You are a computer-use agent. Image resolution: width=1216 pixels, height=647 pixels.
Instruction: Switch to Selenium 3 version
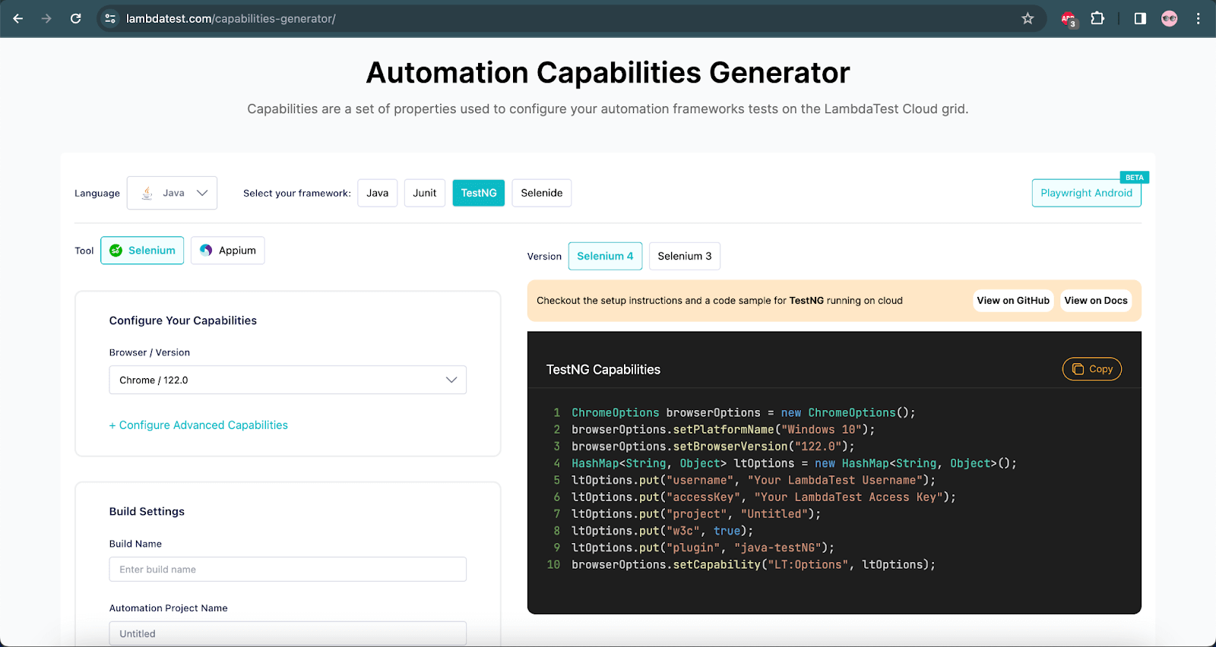(685, 256)
